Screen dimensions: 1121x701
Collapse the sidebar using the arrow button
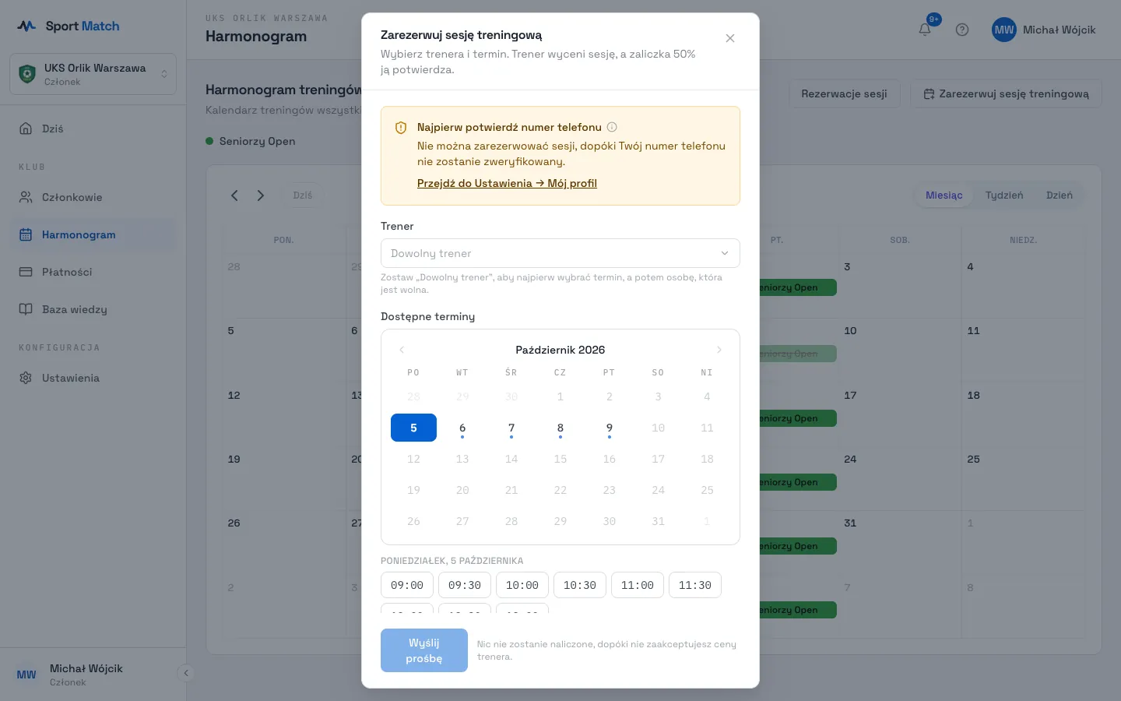(x=185, y=673)
